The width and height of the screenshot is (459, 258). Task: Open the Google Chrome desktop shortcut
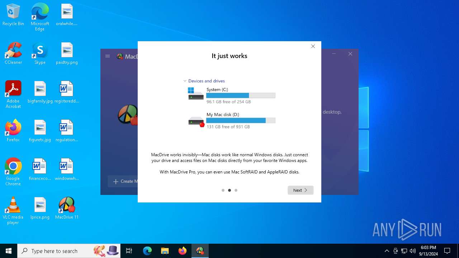[x=13, y=172]
